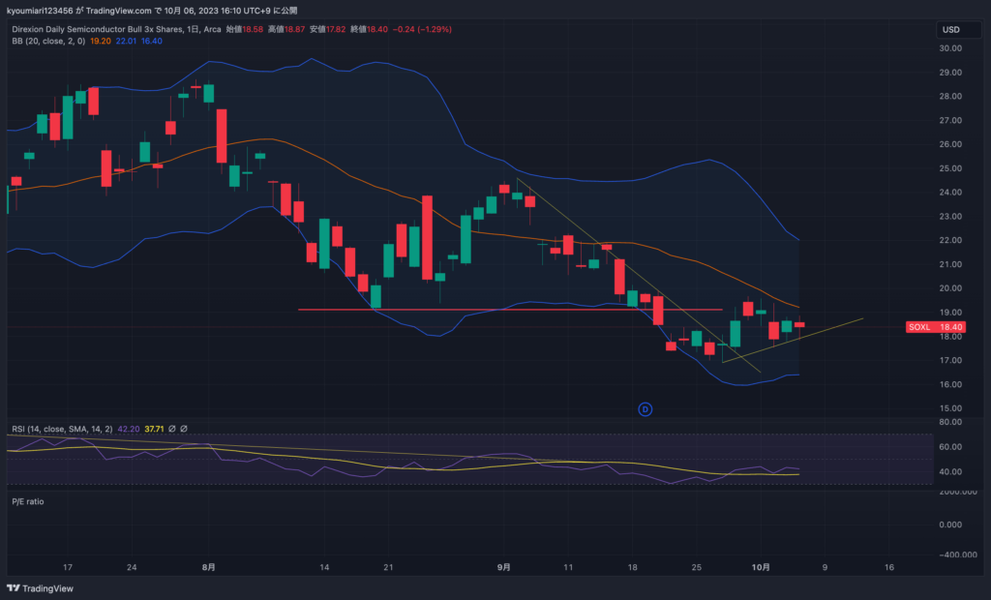Open the USD currency selector

tap(958, 30)
